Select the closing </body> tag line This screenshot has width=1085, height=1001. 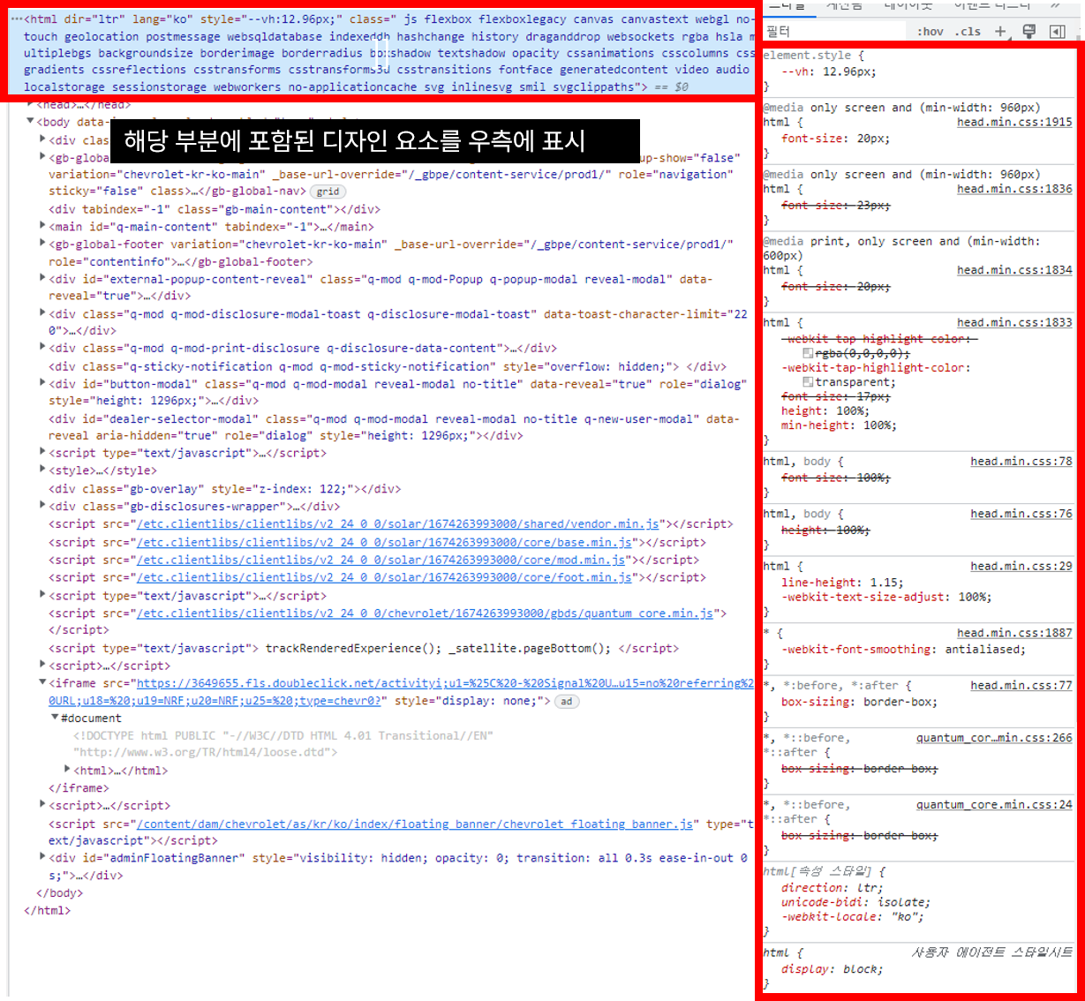pos(59,893)
